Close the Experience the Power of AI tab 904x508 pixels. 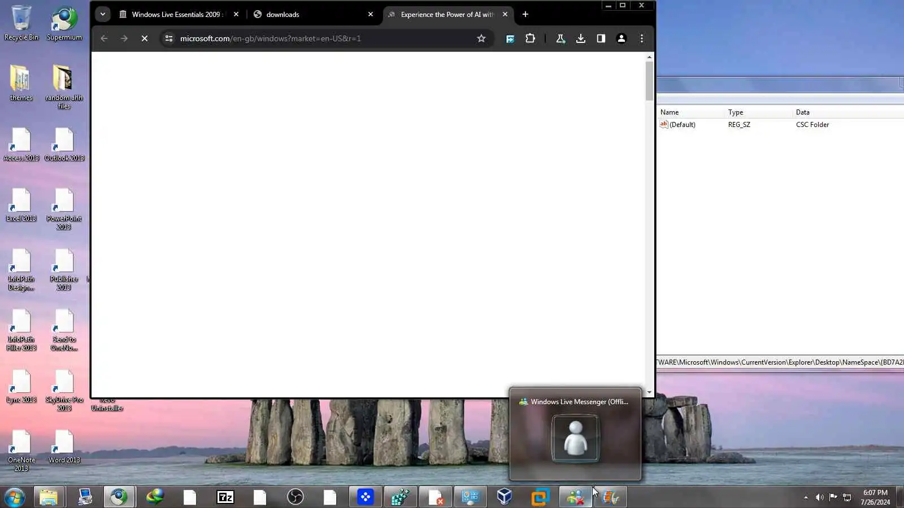pos(505,14)
